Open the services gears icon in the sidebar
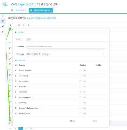Viewport: 127px width, 130px height. click(3, 26)
